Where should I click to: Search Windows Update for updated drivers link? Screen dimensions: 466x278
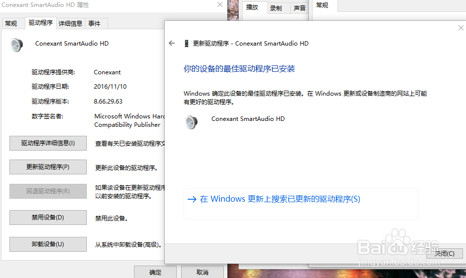coord(301,204)
